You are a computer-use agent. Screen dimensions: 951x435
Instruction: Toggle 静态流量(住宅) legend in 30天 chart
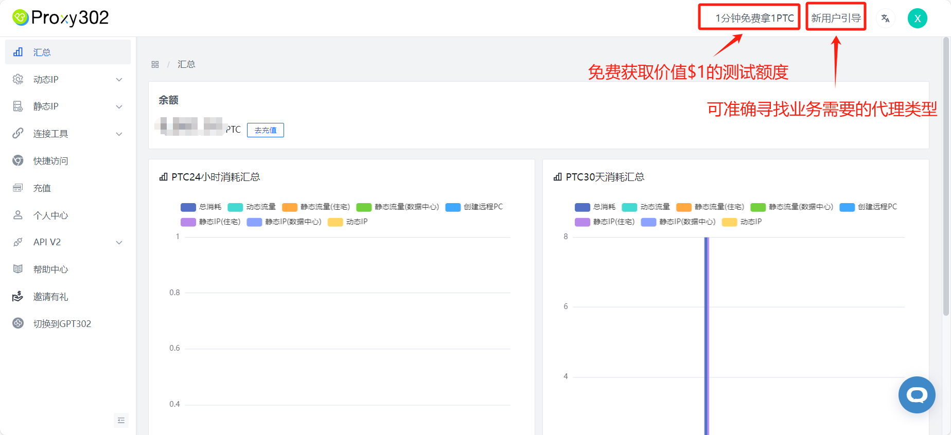[710, 207]
